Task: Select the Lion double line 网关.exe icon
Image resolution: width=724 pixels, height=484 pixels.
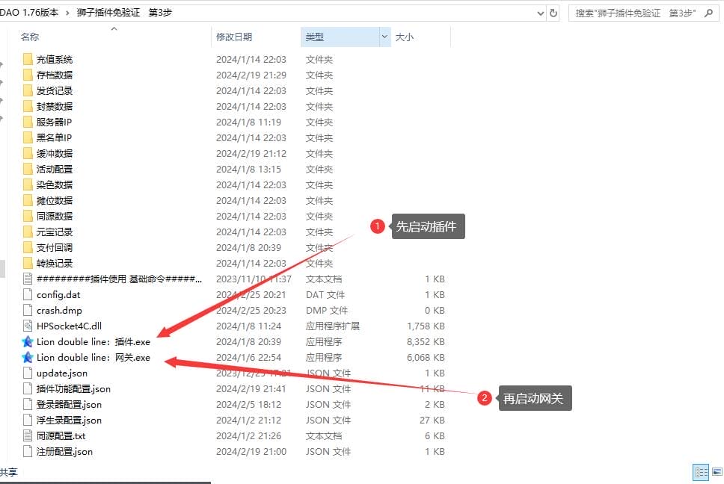Action: pyautogui.click(x=28, y=357)
